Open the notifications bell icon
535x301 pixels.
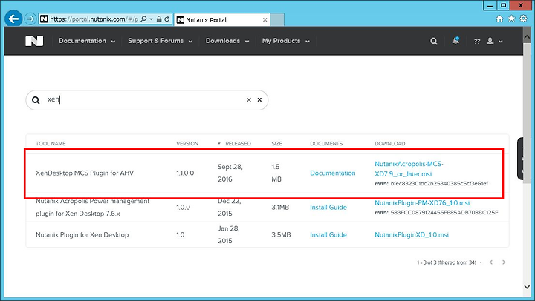(x=455, y=41)
